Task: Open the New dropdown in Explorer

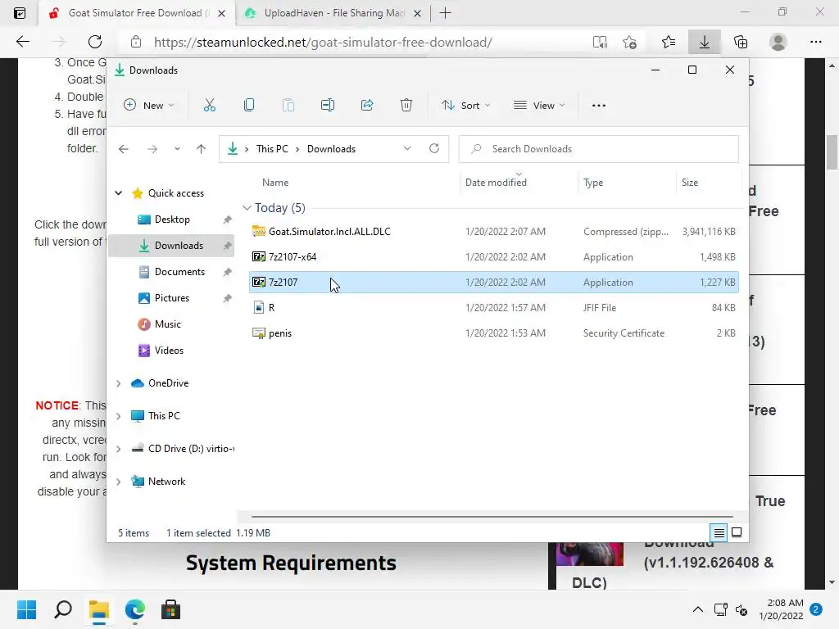Action: (x=149, y=106)
